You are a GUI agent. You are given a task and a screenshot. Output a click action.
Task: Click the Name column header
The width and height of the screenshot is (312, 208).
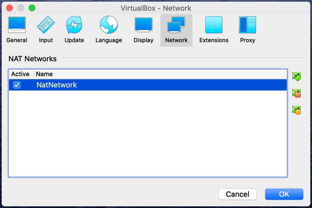[44, 74]
